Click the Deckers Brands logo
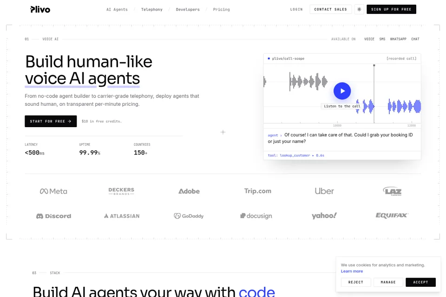 tap(121, 191)
